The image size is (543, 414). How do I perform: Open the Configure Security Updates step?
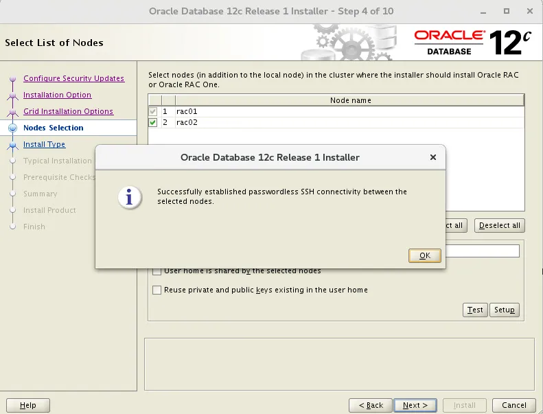73,78
